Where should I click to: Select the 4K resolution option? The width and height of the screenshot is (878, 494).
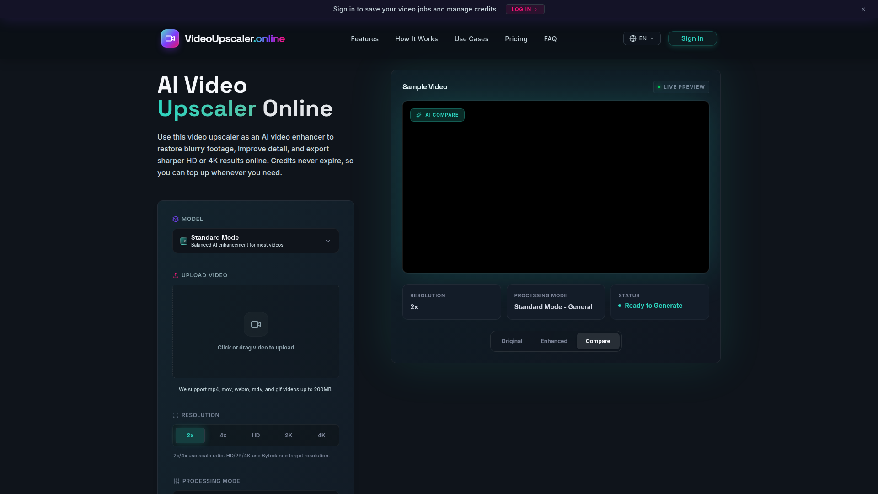[321, 435]
